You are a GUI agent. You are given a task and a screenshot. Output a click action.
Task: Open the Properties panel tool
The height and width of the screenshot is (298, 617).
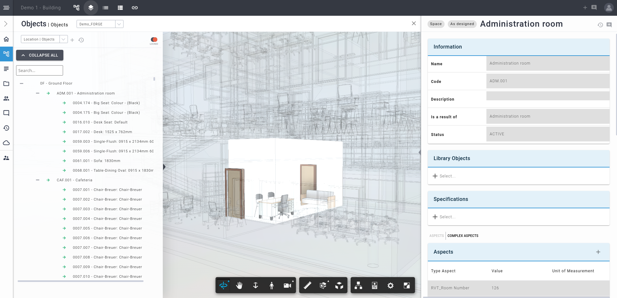374,285
